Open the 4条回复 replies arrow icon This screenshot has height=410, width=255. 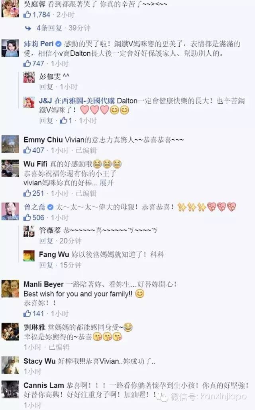pyautogui.click(x=28, y=28)
